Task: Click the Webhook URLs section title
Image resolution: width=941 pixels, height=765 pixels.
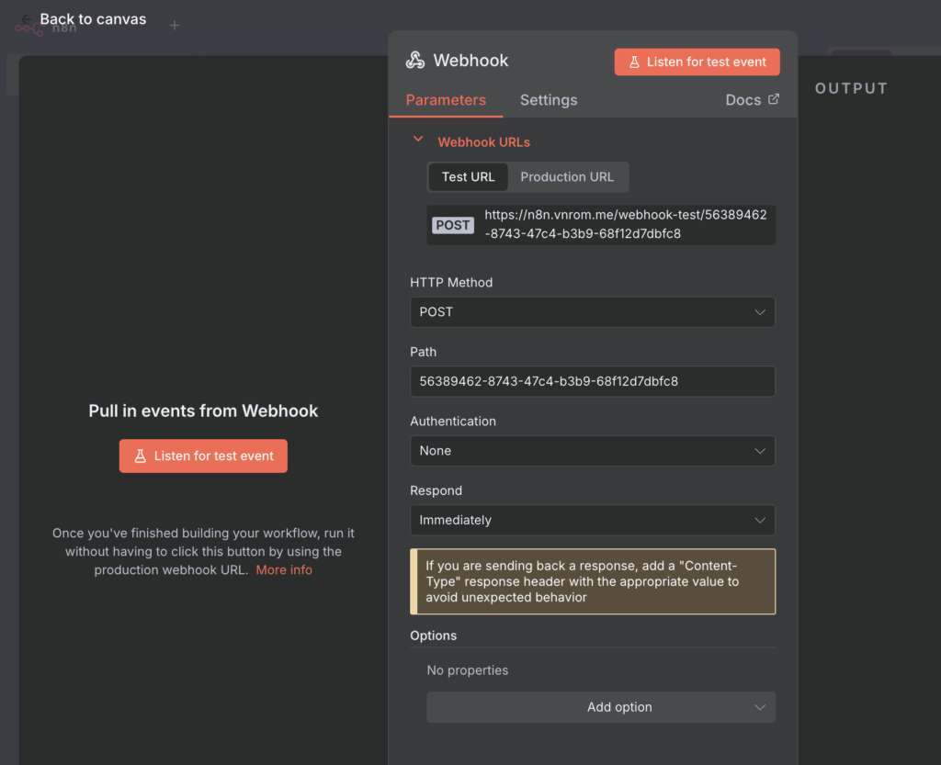Action: 483,142
